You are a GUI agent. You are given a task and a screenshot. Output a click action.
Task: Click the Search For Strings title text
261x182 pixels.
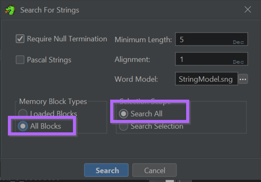tap(50, 10)
